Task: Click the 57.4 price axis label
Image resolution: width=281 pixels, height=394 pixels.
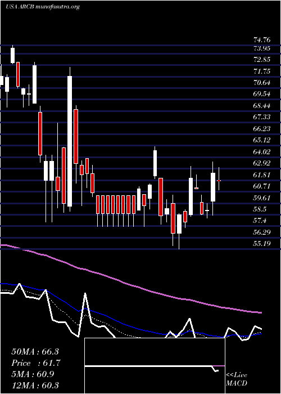Action: pyautogui.click(x=260, y=221)
